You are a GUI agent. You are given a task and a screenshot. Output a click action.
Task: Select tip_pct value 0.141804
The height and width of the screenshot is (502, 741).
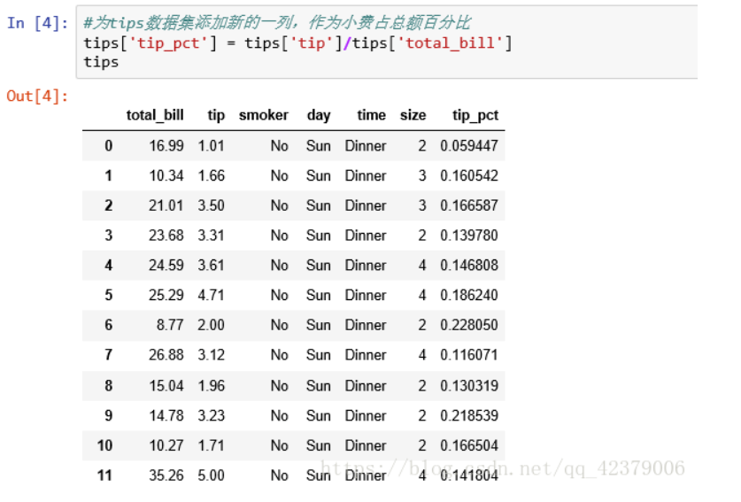tap(469, 475)
